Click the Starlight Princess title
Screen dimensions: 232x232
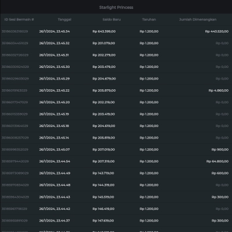click(x=116, y=8)
